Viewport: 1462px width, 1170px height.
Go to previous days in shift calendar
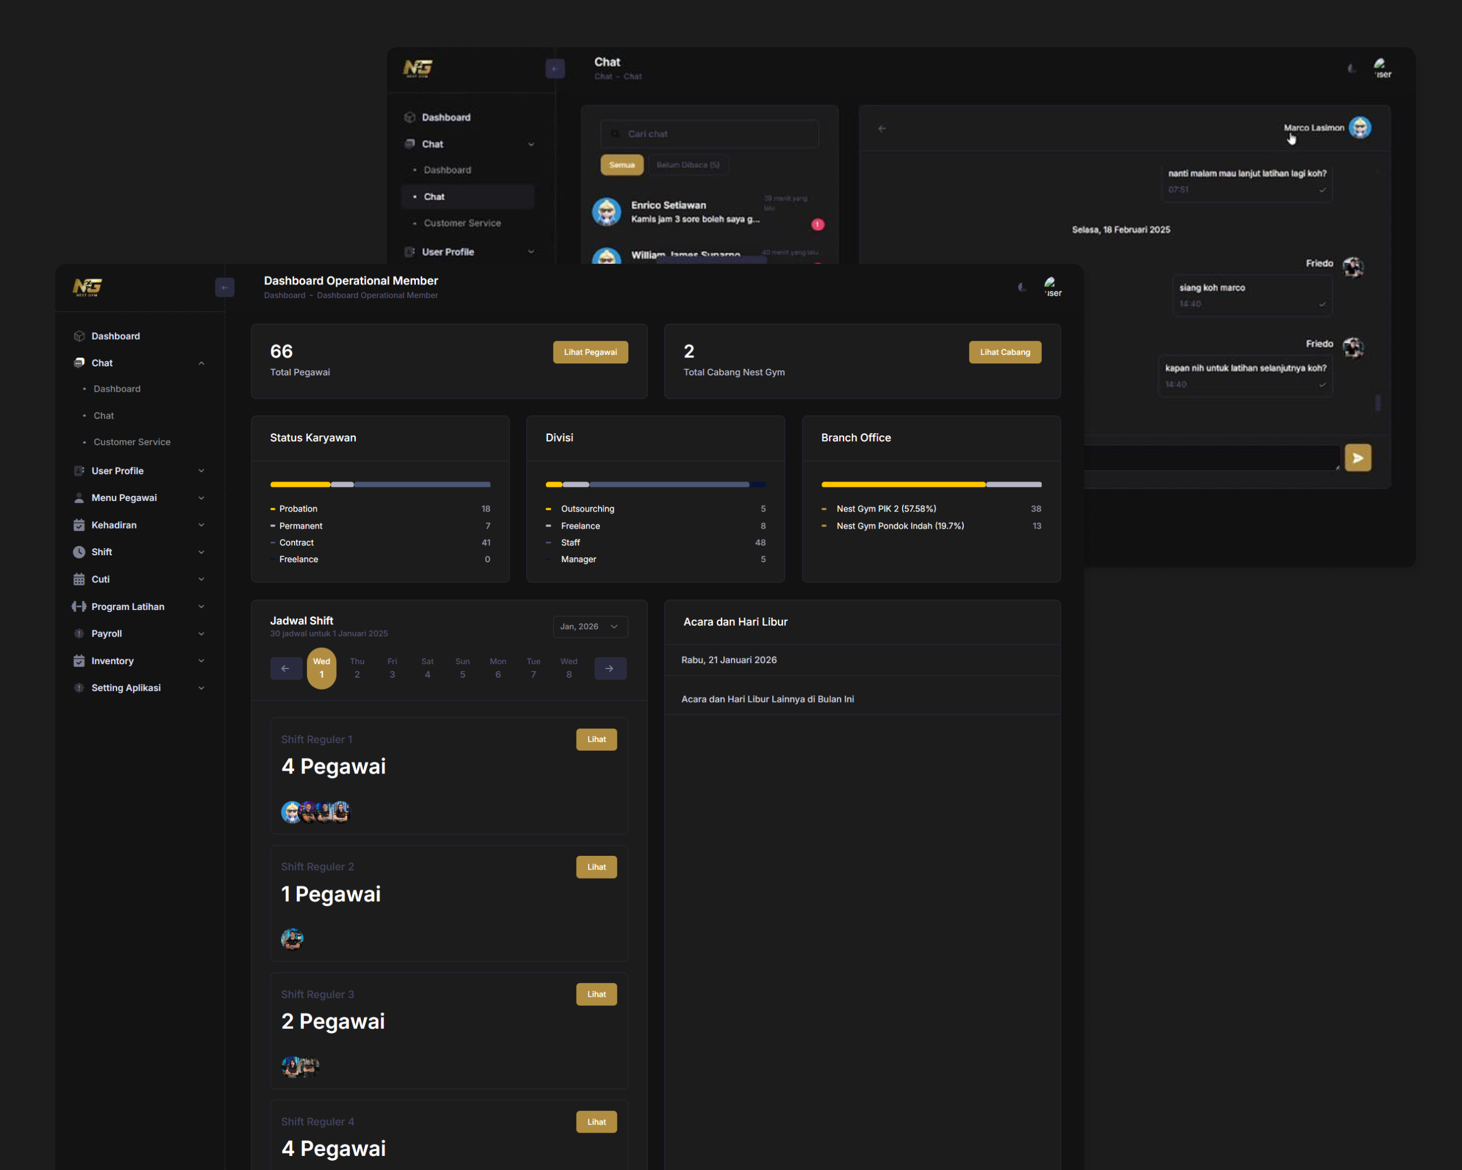pyautogui.click(x=285, y=668)
